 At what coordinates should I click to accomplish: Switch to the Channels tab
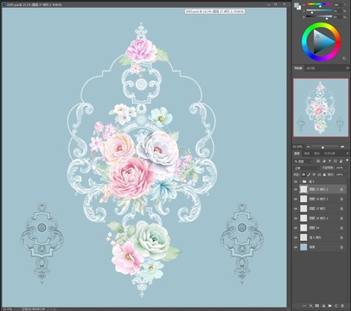(x=307, y=154)
